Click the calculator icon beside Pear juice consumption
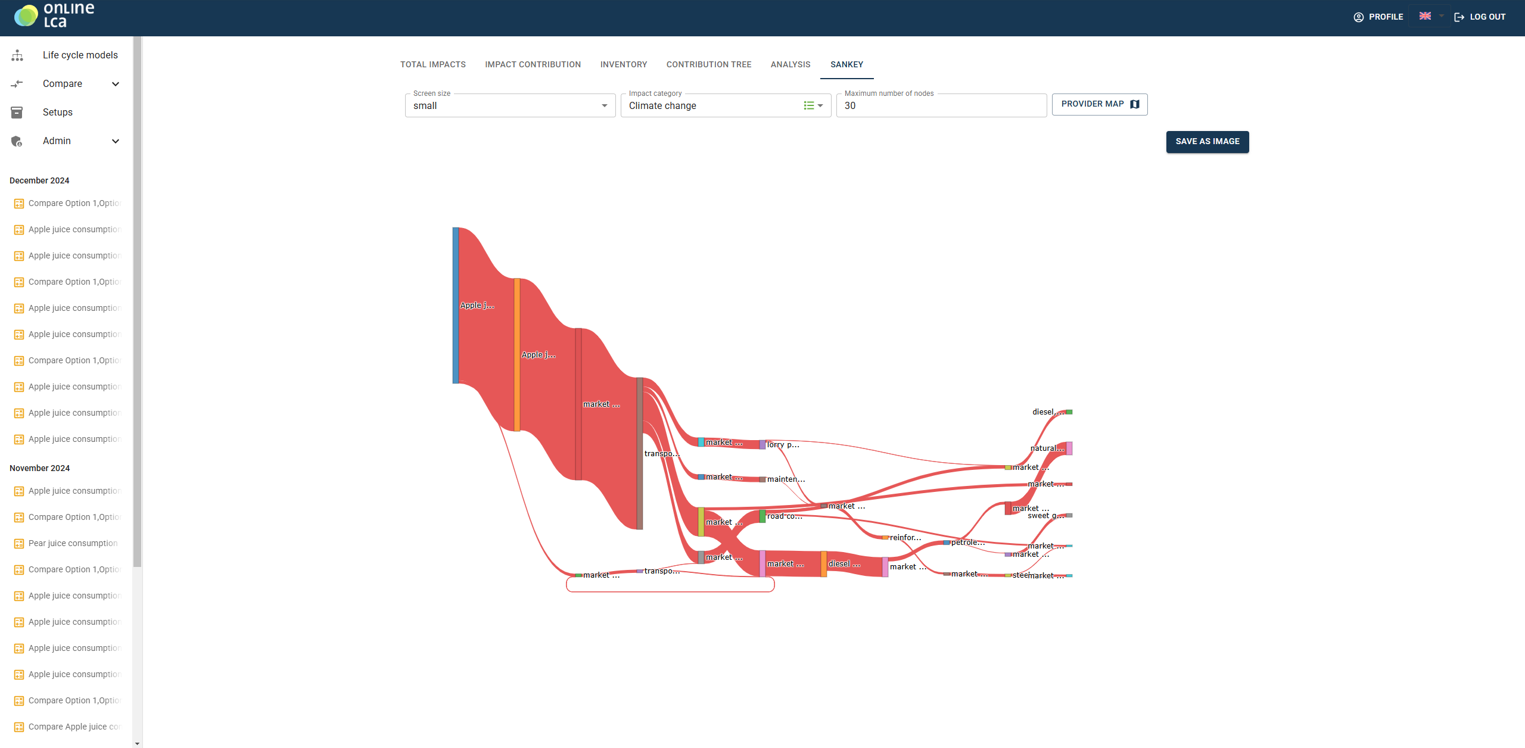The width and height of the screenshot is (1525, 748). [19, 543]
